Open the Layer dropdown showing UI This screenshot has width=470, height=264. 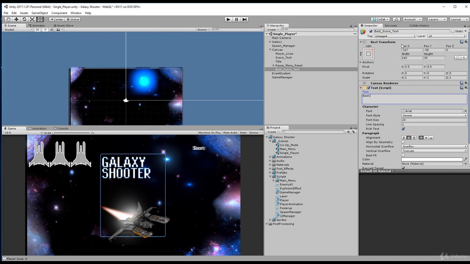[447, 36]
